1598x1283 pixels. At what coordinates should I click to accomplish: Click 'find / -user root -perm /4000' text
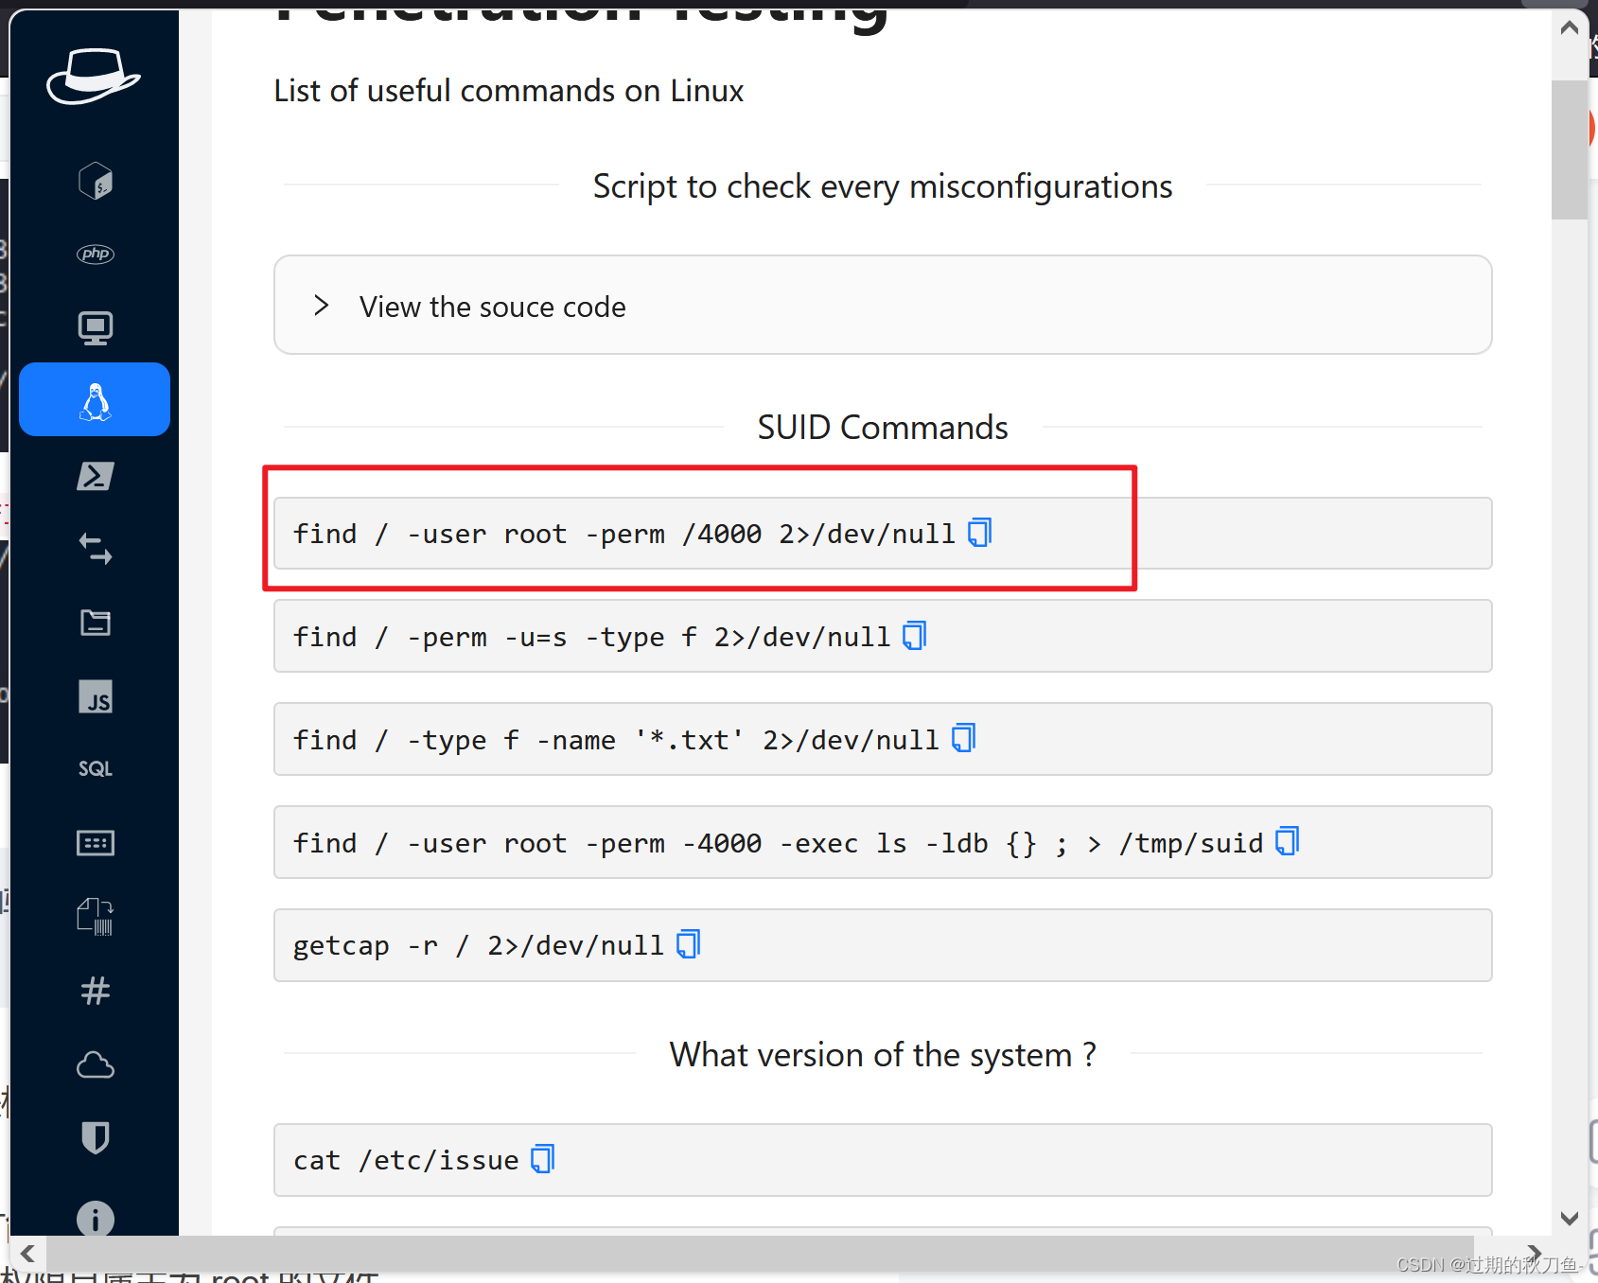click(624, 534)
